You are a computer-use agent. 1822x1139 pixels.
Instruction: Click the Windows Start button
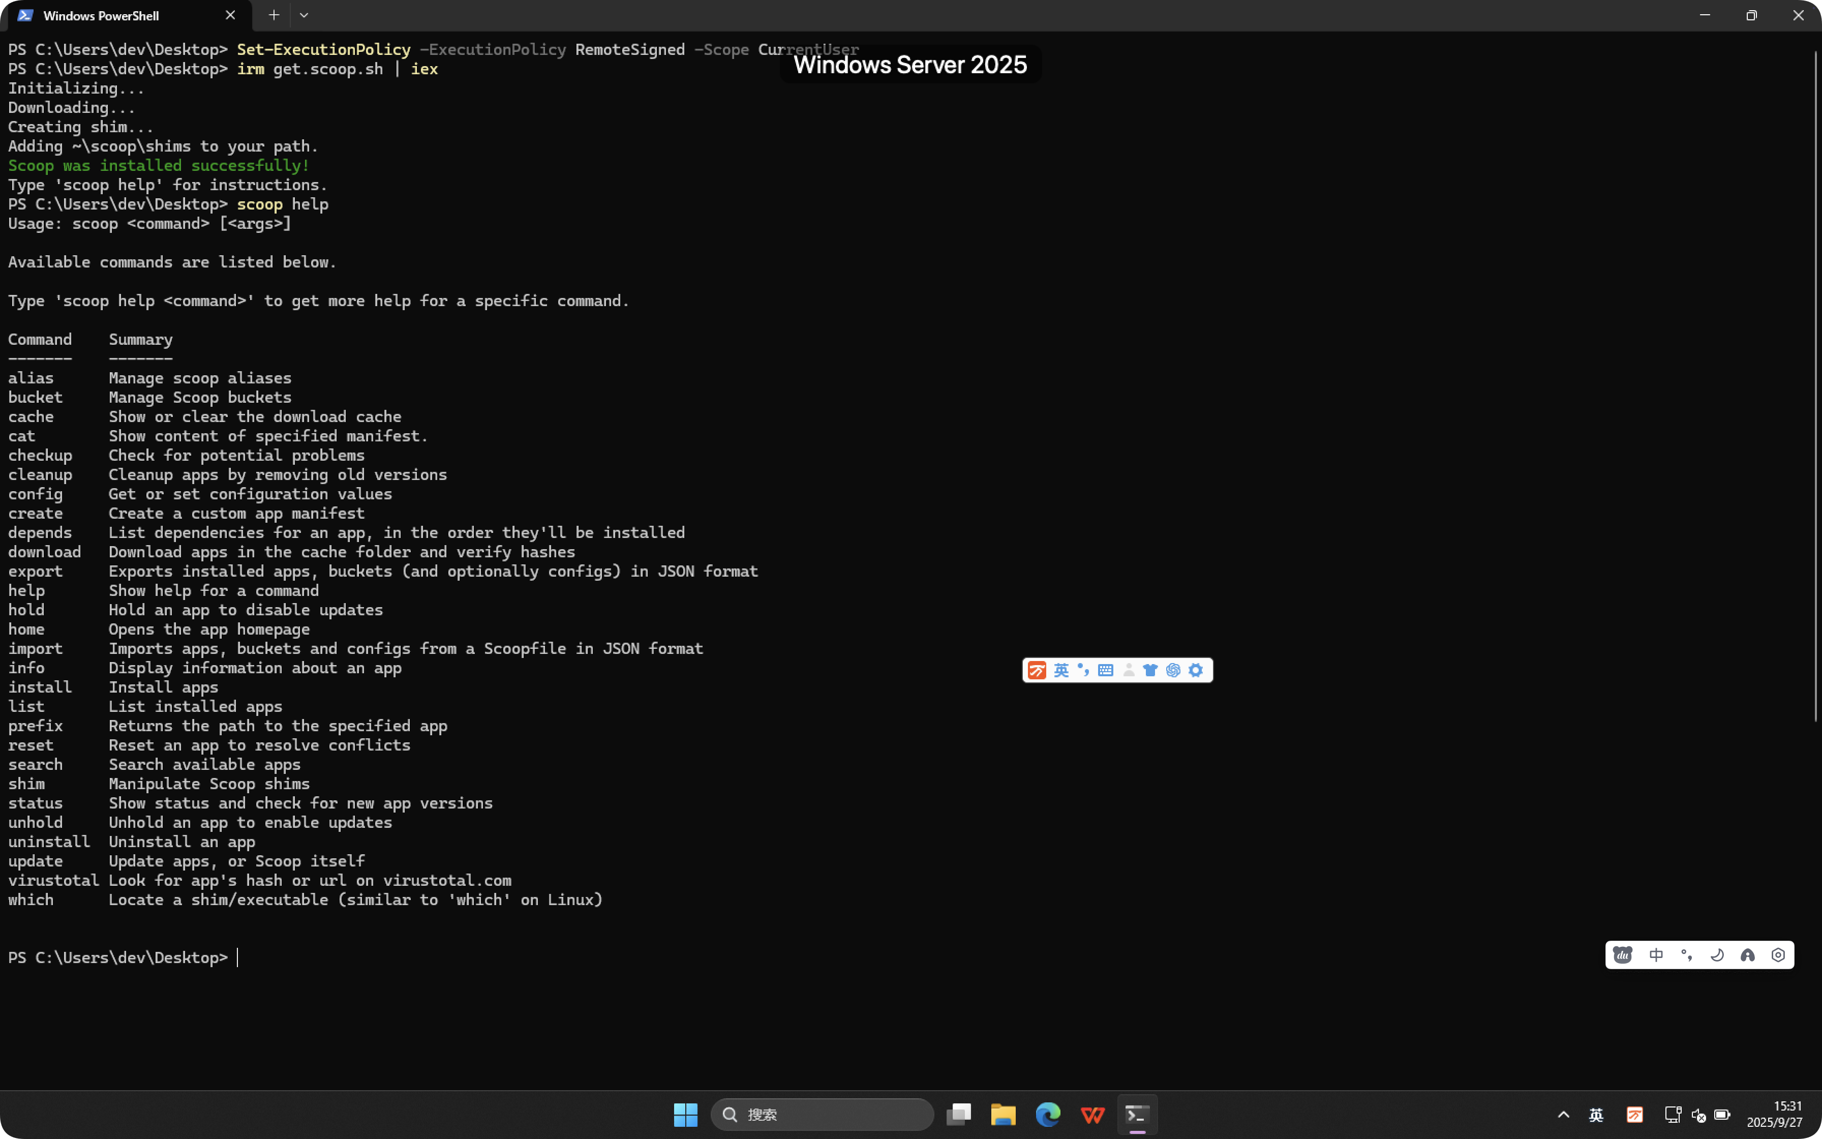click(685, 1114)
